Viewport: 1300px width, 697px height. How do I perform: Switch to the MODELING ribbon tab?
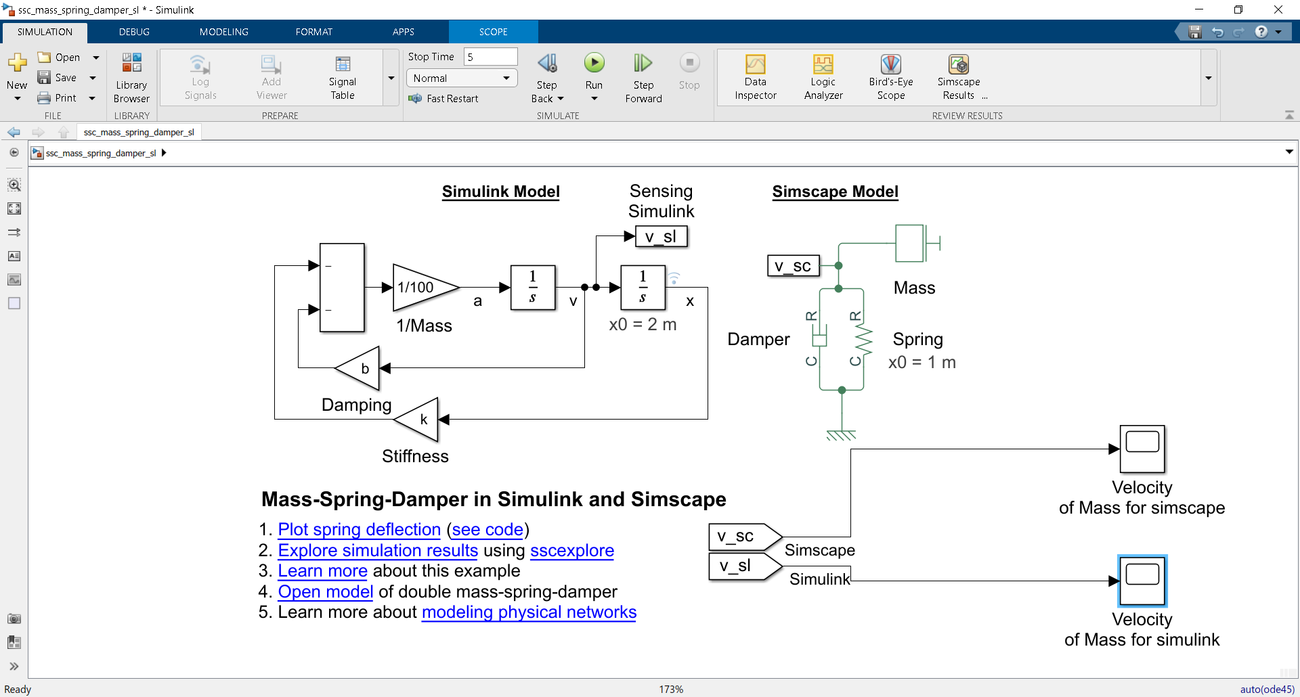(x=223, y=31)
